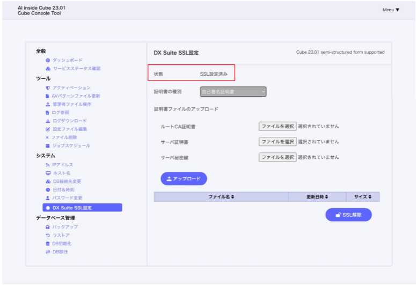The width and height of the screenshot is (416, 285).
Task: Click the アップロード button
Action: 184,179
